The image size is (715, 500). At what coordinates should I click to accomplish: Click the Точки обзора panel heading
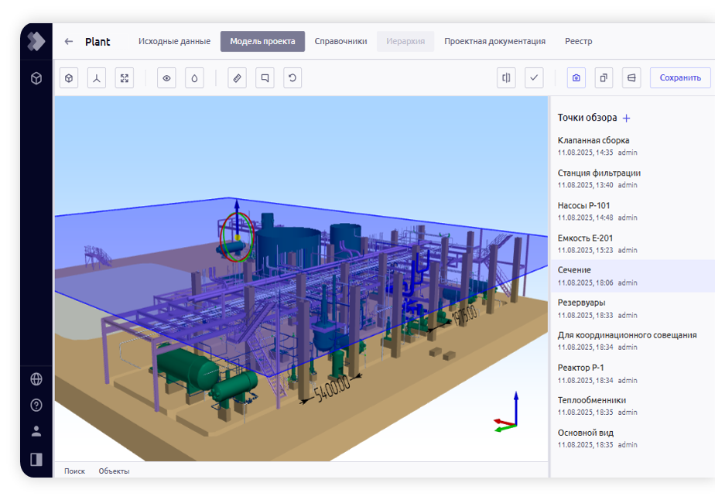click(587, 118)
